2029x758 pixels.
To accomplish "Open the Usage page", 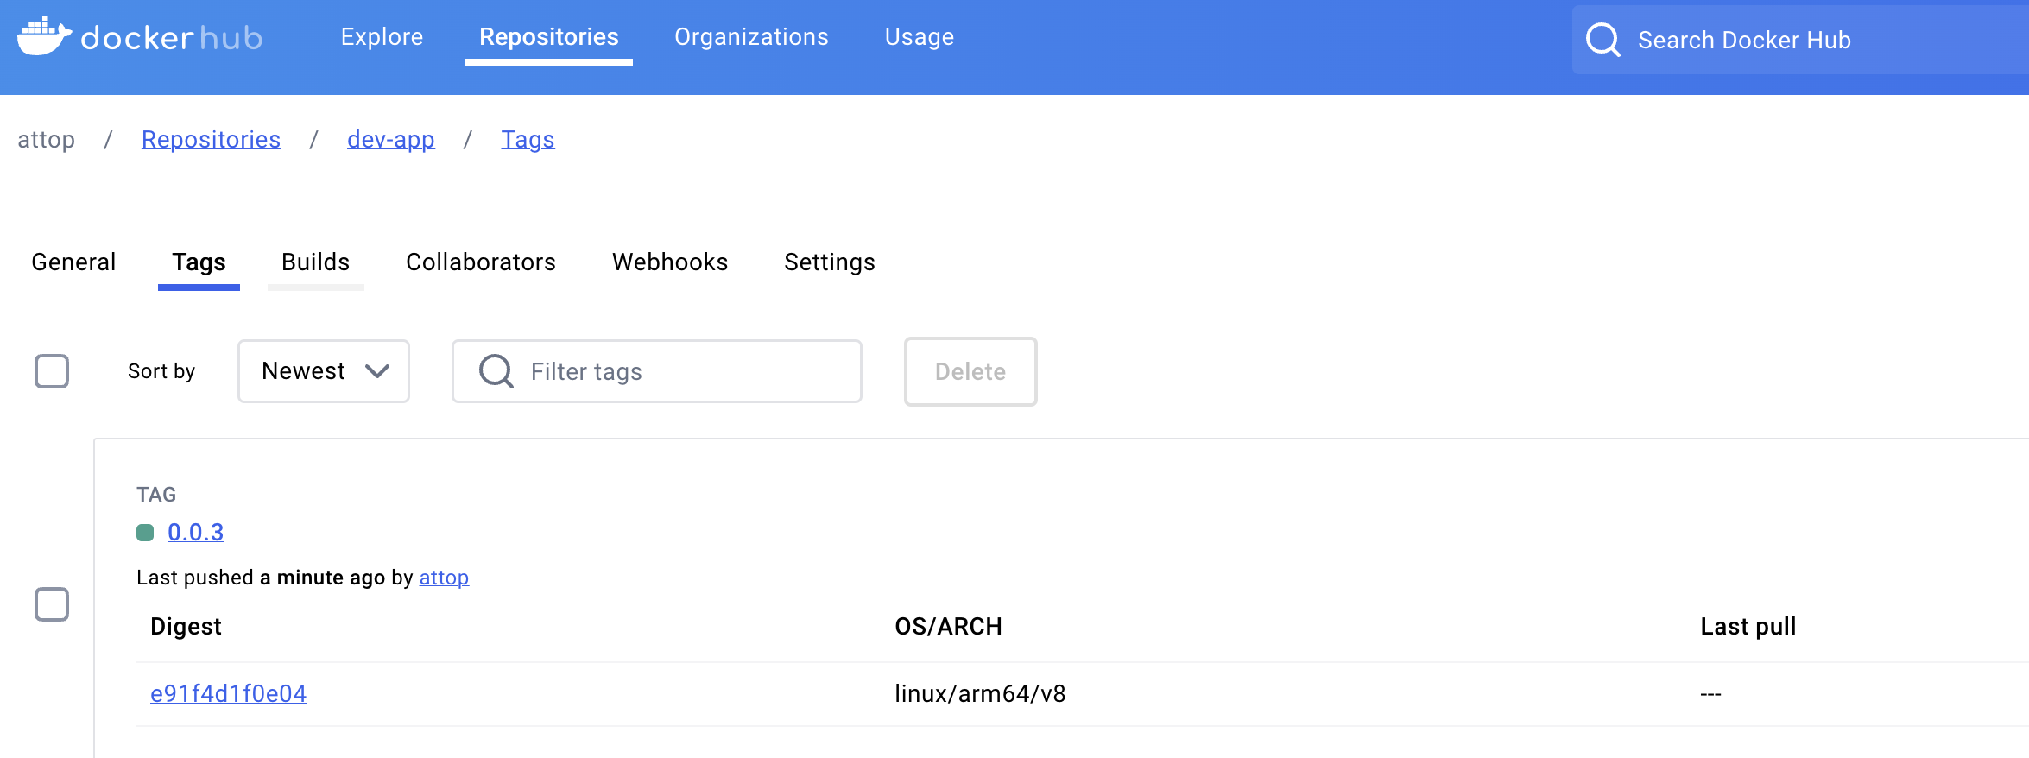I will pos(920,37).
